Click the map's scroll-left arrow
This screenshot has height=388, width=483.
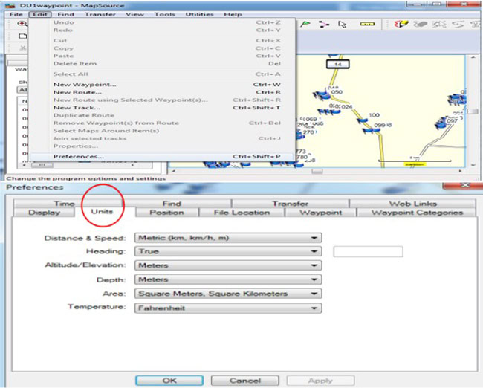(x=174, y=171)
